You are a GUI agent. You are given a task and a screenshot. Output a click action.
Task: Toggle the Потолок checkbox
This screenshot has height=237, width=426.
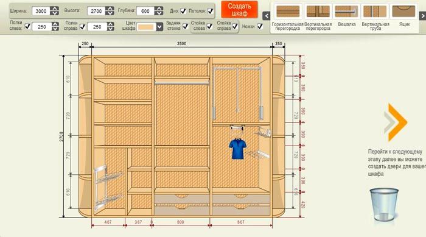[x=211, y=11]
